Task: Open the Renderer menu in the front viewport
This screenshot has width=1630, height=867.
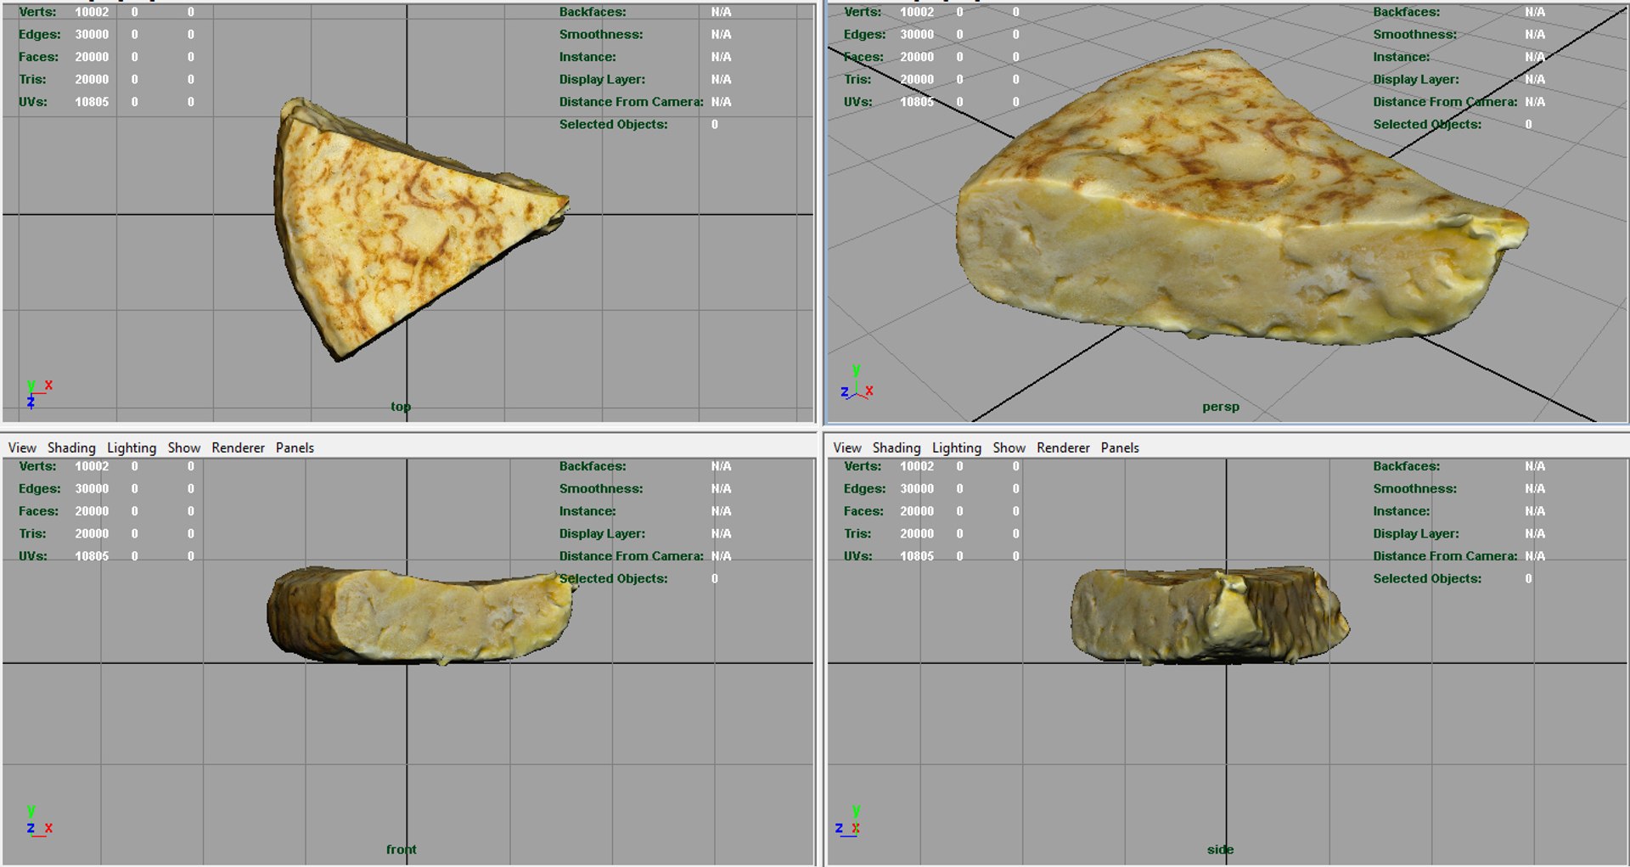Action: click(x=238, y=448)
